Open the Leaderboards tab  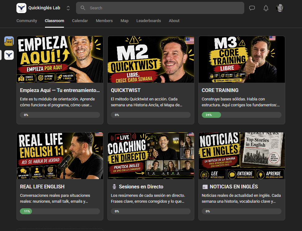(x=148, y=21)
